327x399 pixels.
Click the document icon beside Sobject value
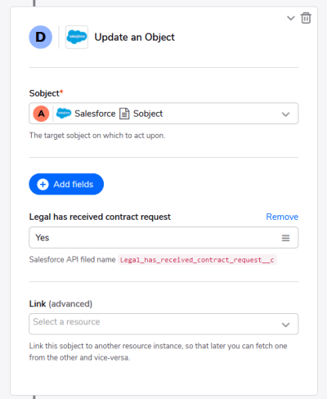pos(124,114)
